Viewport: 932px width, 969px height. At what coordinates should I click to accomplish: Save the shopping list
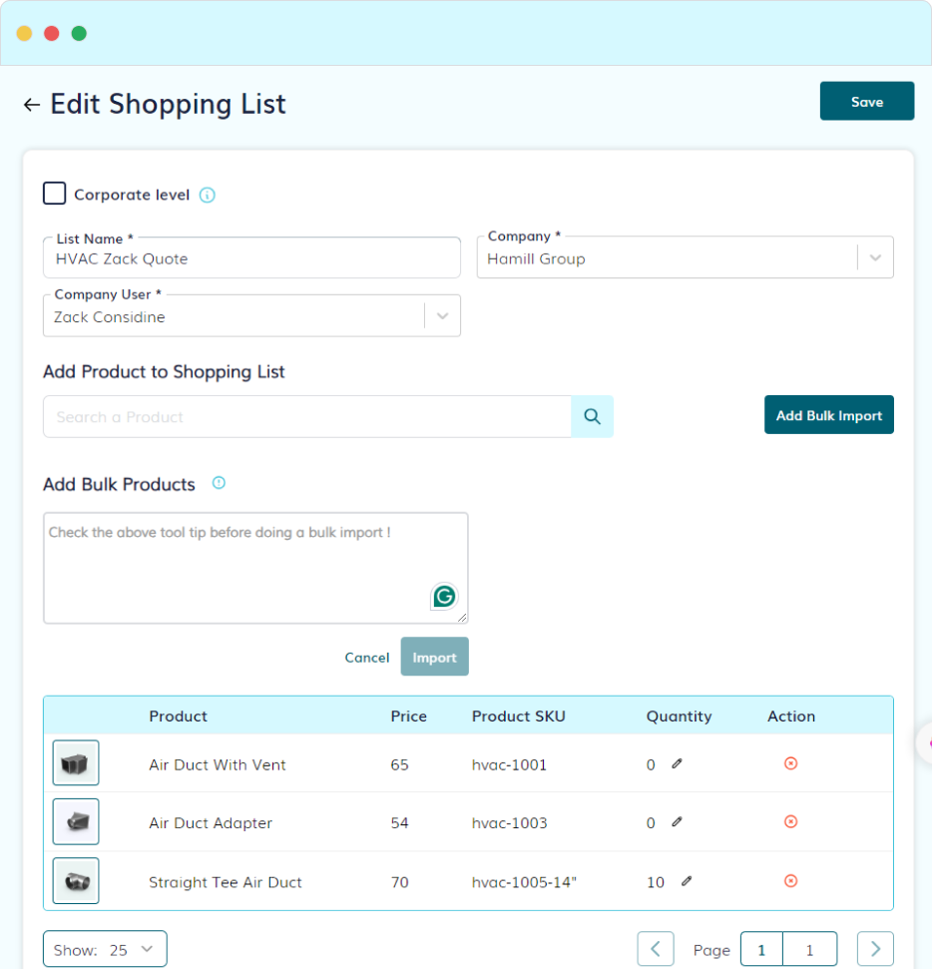(866, 102)
